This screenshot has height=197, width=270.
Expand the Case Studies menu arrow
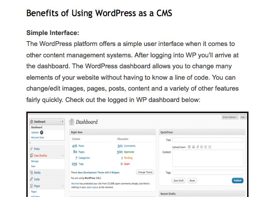click(x=62, y=155)
